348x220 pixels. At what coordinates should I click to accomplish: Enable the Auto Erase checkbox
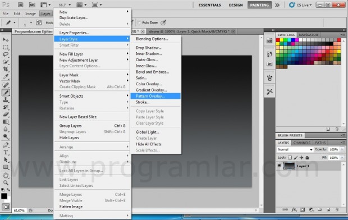point(139,22)
